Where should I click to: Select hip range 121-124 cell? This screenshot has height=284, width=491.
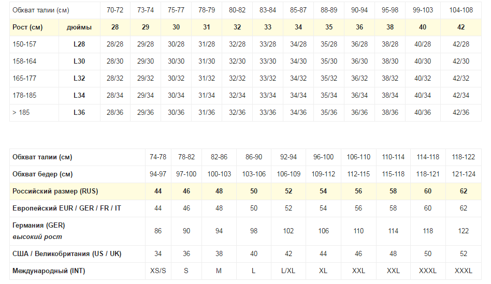click(x=464, y=174)
